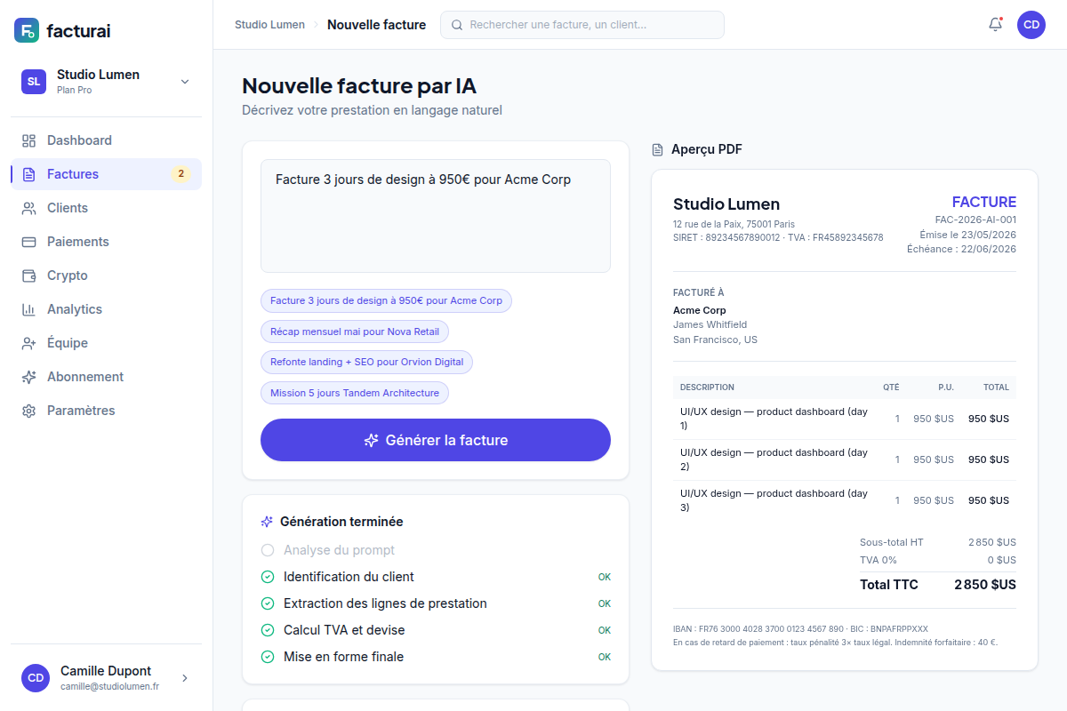Click the Clients people icon
The image size is (1067, 711).
(29, 208)
